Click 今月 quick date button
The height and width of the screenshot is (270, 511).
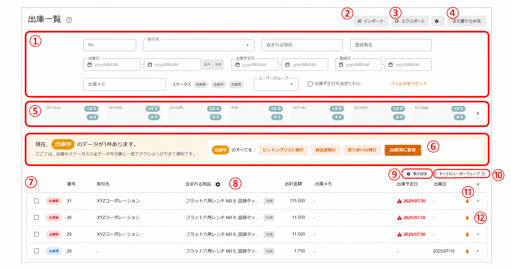(218, 65)
